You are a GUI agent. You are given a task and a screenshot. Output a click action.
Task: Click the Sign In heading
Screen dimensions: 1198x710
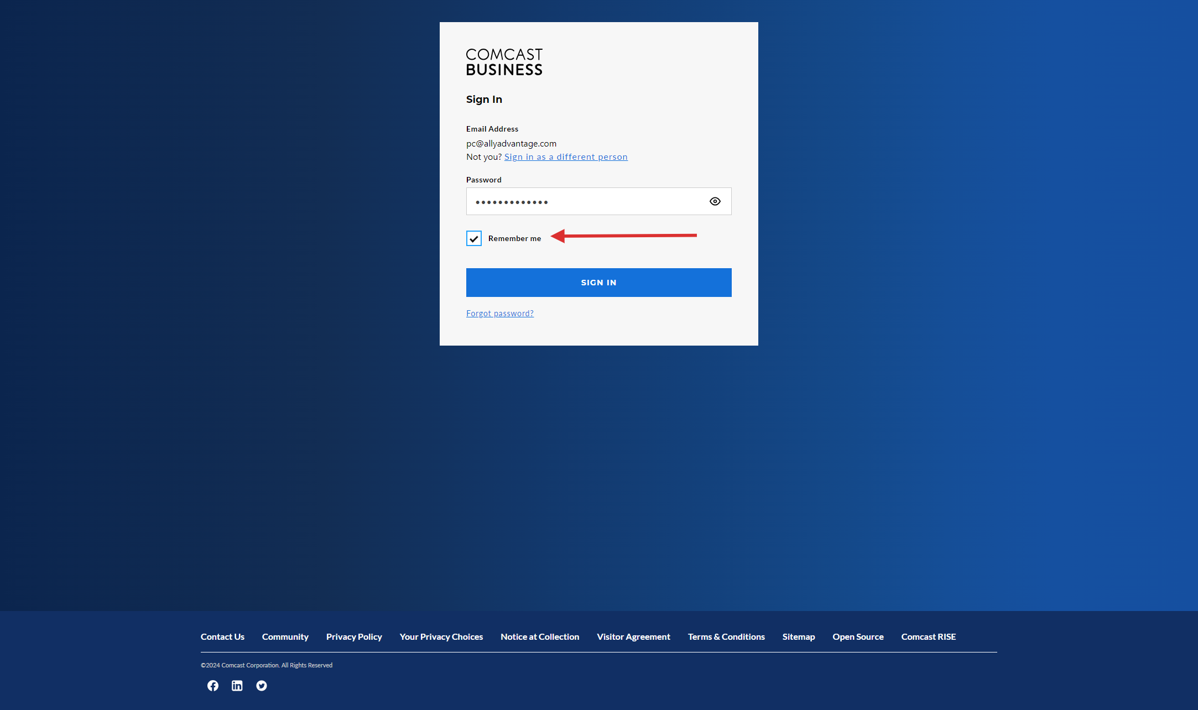pos(484,100)
